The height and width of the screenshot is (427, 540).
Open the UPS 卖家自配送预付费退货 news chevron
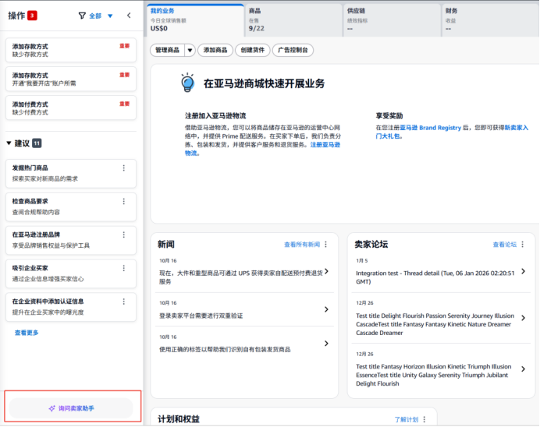pos(326,271)
